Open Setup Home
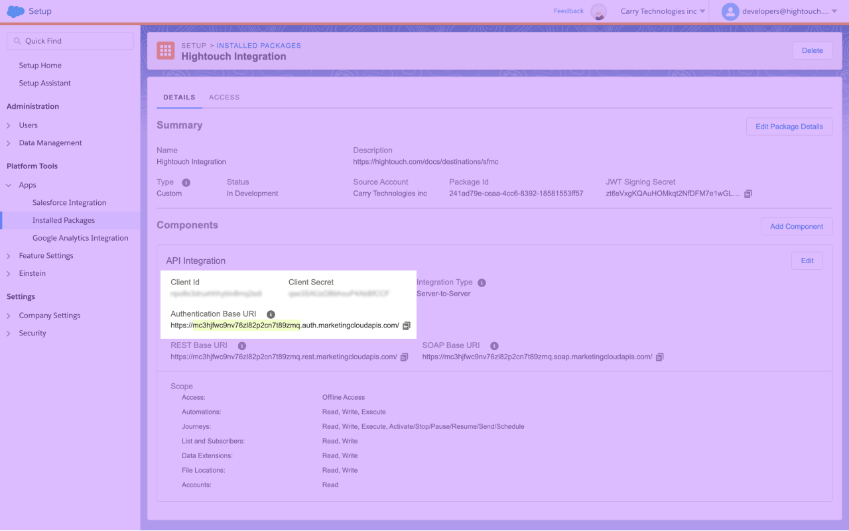 pos(40,66)
